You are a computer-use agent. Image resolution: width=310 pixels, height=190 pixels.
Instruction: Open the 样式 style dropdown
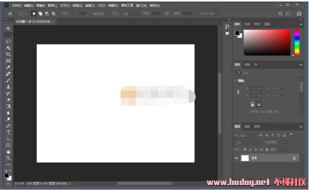[x=130, y=14]
